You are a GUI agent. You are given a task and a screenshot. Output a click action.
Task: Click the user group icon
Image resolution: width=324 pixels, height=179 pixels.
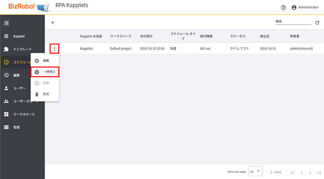tap(6, 101)
